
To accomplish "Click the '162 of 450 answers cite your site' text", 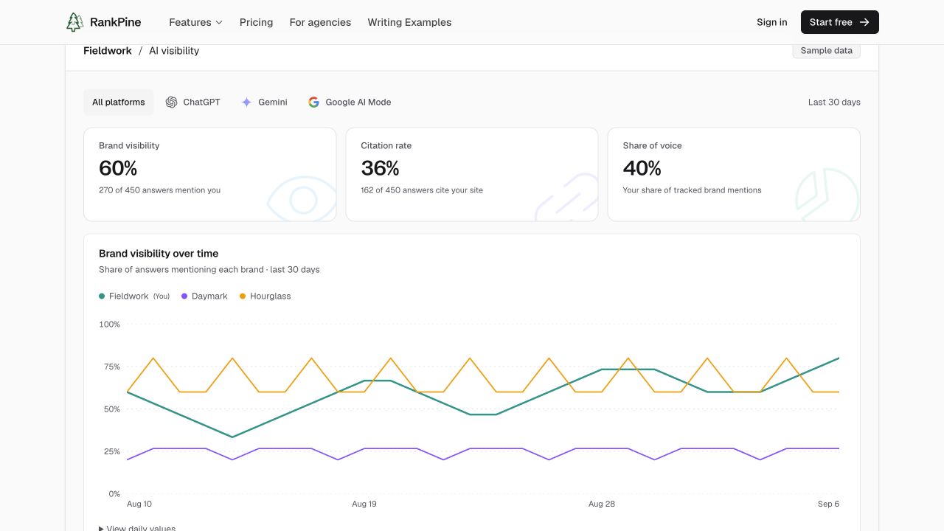I will (422, 190).
